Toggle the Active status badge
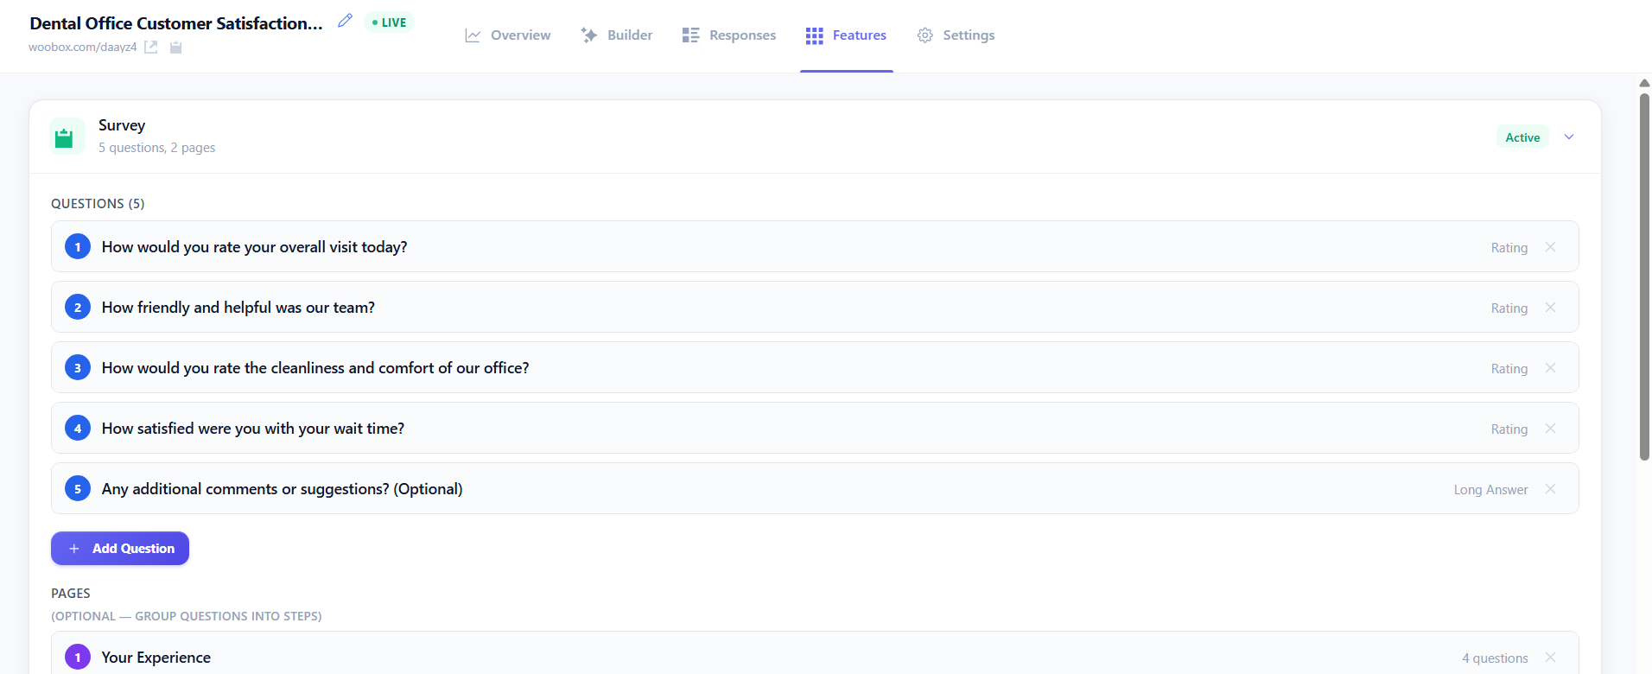The width and height of the screenshot is (1652, 674). click(x=1522, y=137)
